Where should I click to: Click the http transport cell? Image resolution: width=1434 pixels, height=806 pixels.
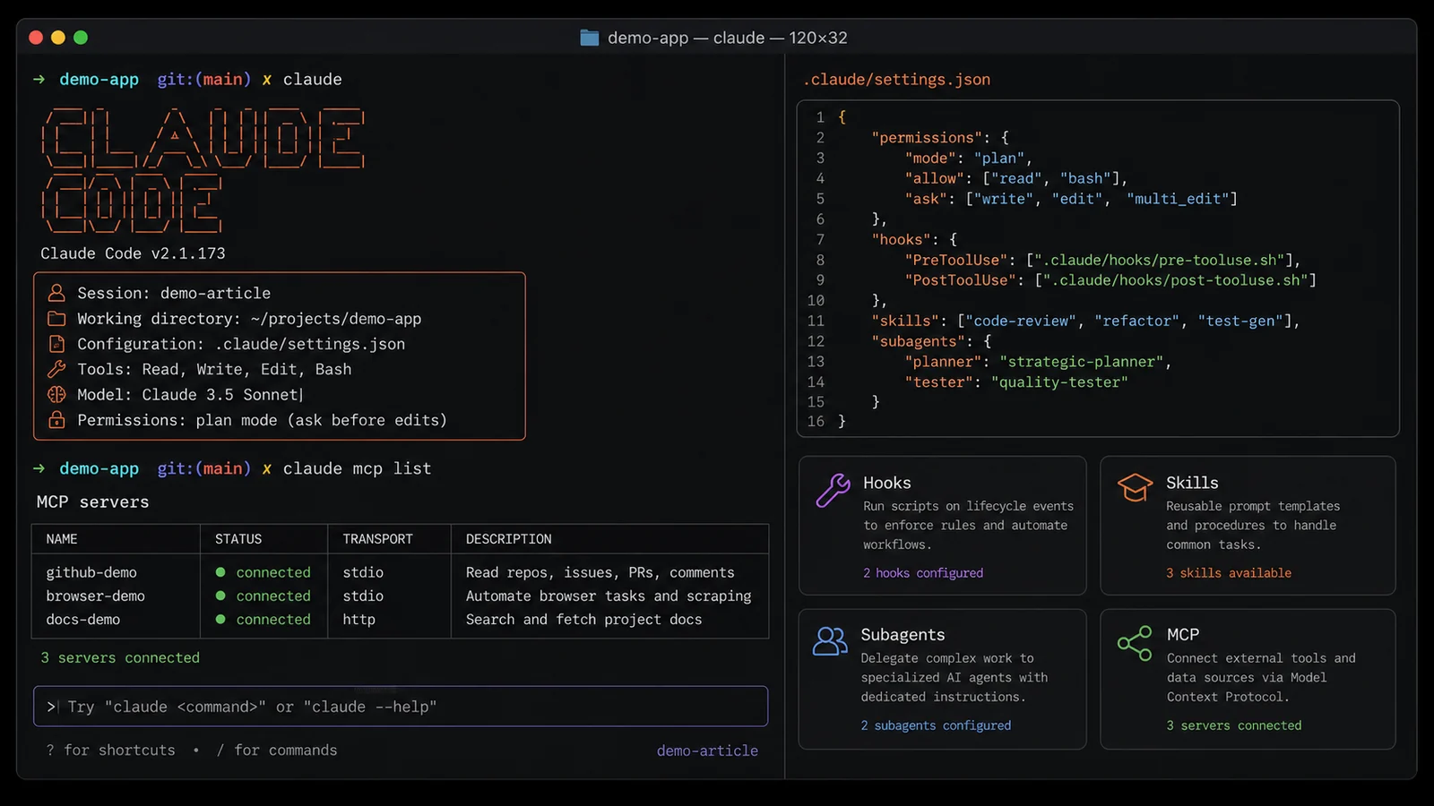pyautogui.click(x=358, y=619)
